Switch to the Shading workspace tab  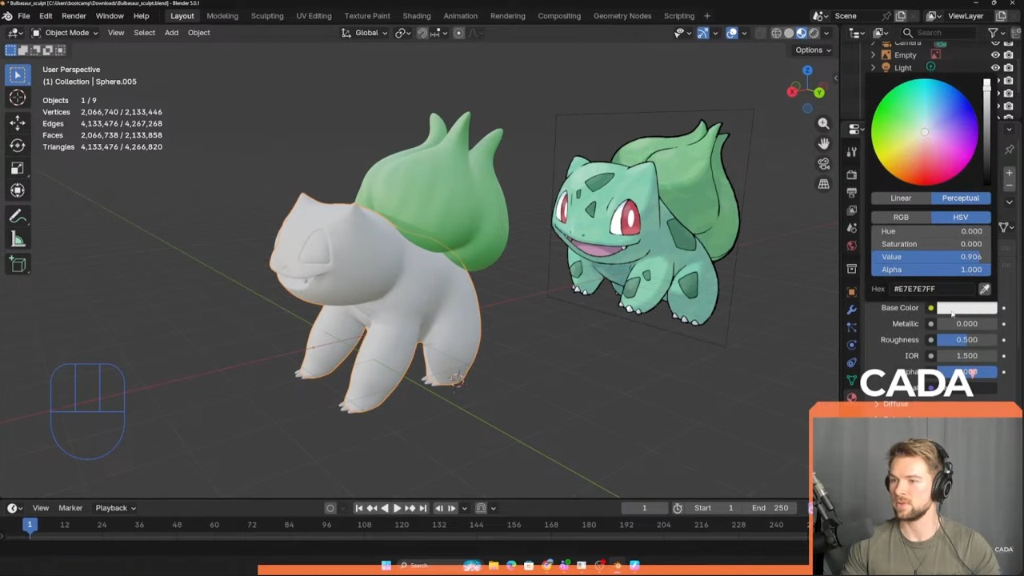coord(417,16)
